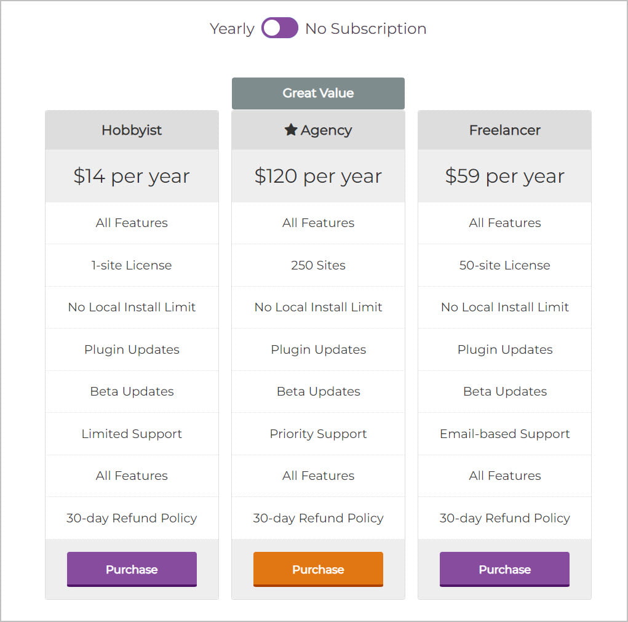Click the star icon beside Agency
This screenshot has height=622, width=628.
[290, 130]
